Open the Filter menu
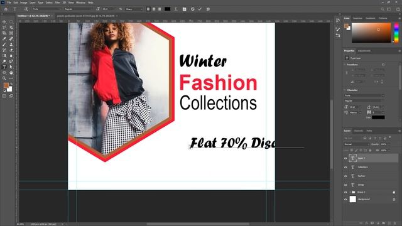 pyautogui.click(x=57, y=3)
